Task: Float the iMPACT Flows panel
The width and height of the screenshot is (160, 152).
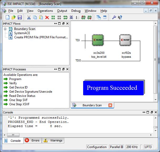Action: pos(63,24)
